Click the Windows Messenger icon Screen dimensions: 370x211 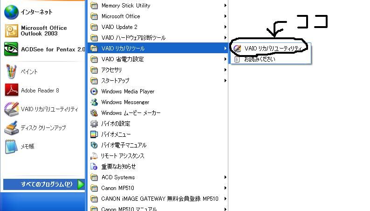click(94, 102)
